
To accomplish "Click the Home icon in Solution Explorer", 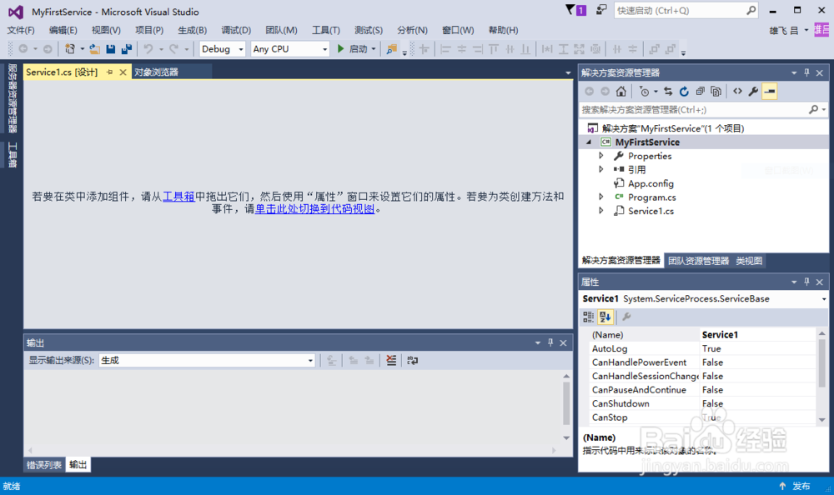I will point(620,92).
